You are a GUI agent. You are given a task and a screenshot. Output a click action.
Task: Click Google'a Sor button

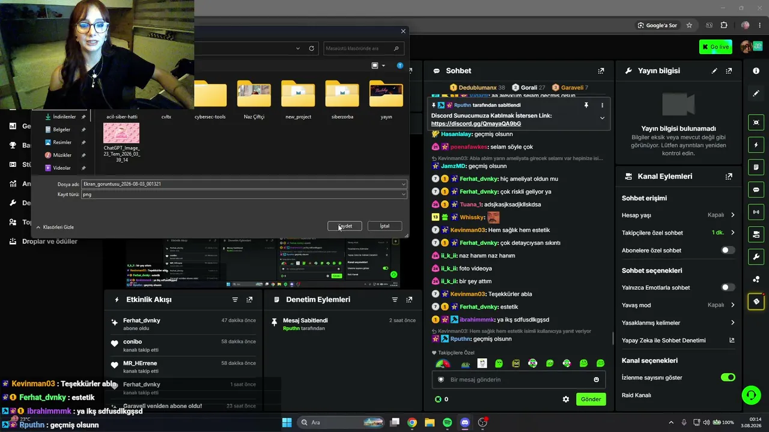[x=657, y=25]
